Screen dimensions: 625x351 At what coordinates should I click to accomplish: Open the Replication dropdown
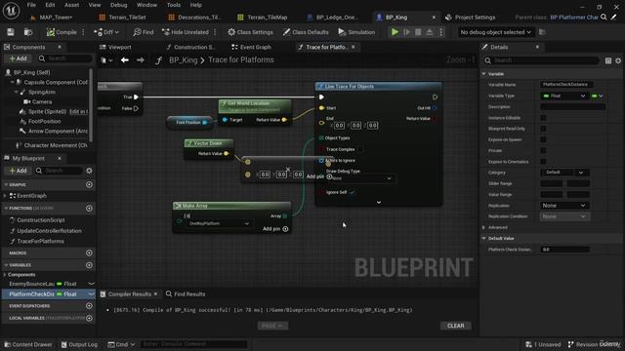564,206
